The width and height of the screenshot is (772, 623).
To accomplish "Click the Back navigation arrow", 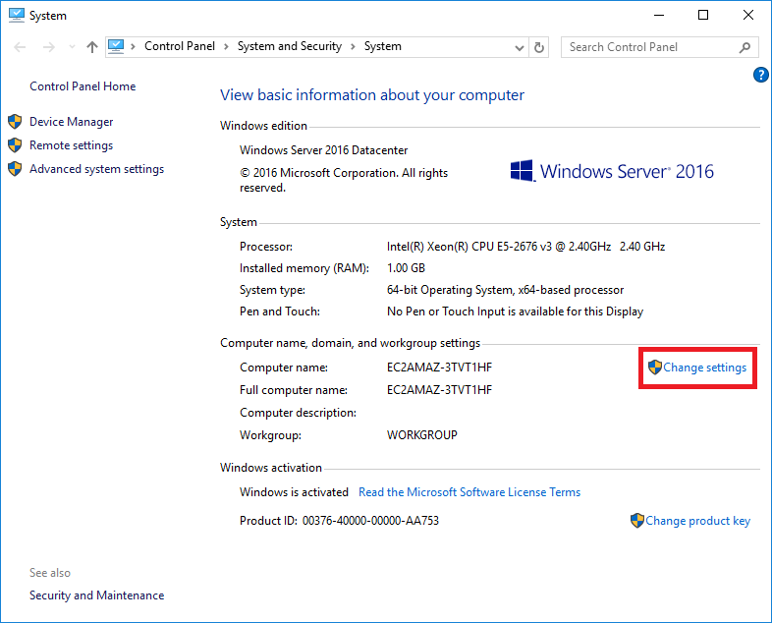I will [20, 47].
